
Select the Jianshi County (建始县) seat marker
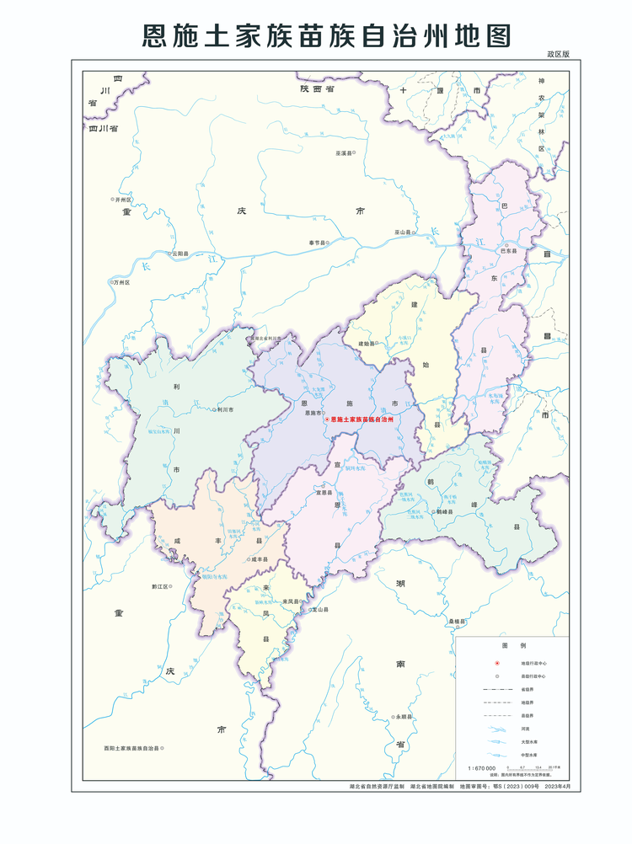[x=378, y=344]
